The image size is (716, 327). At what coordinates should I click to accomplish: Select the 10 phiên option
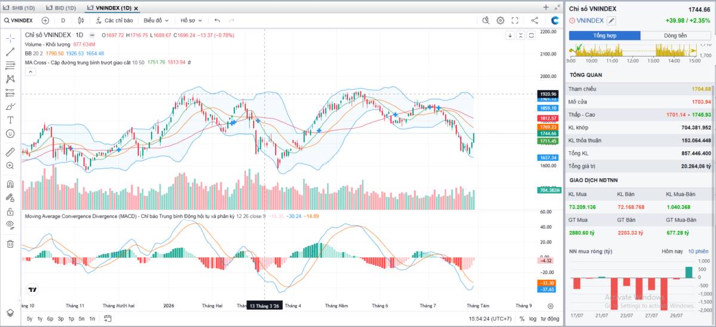pyautogui.click(x=698, y=251)
